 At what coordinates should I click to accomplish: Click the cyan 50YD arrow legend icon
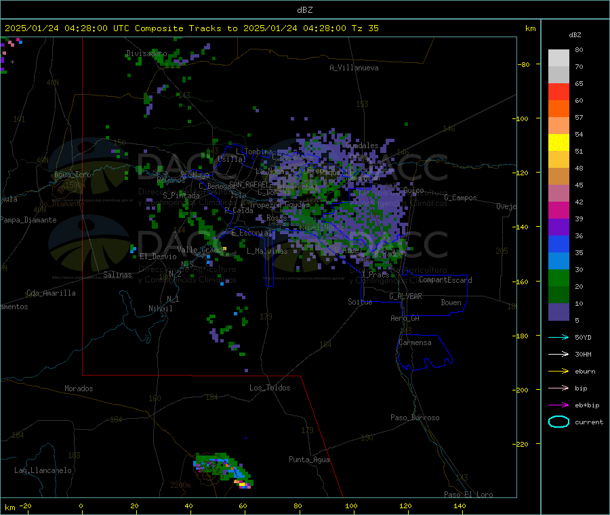(558, 337)
